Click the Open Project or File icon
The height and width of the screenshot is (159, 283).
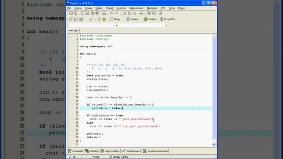click(x=76, y=13)
